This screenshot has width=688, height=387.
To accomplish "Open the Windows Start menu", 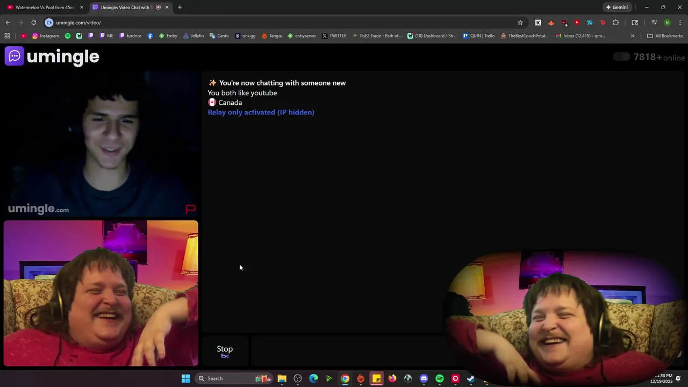I will coord(185,378).
